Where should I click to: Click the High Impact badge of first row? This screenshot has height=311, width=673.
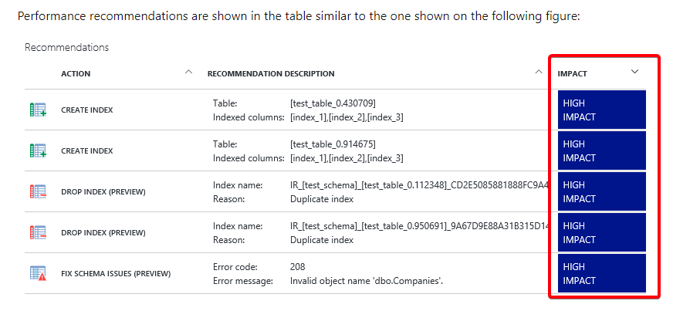tap(602, 110)
